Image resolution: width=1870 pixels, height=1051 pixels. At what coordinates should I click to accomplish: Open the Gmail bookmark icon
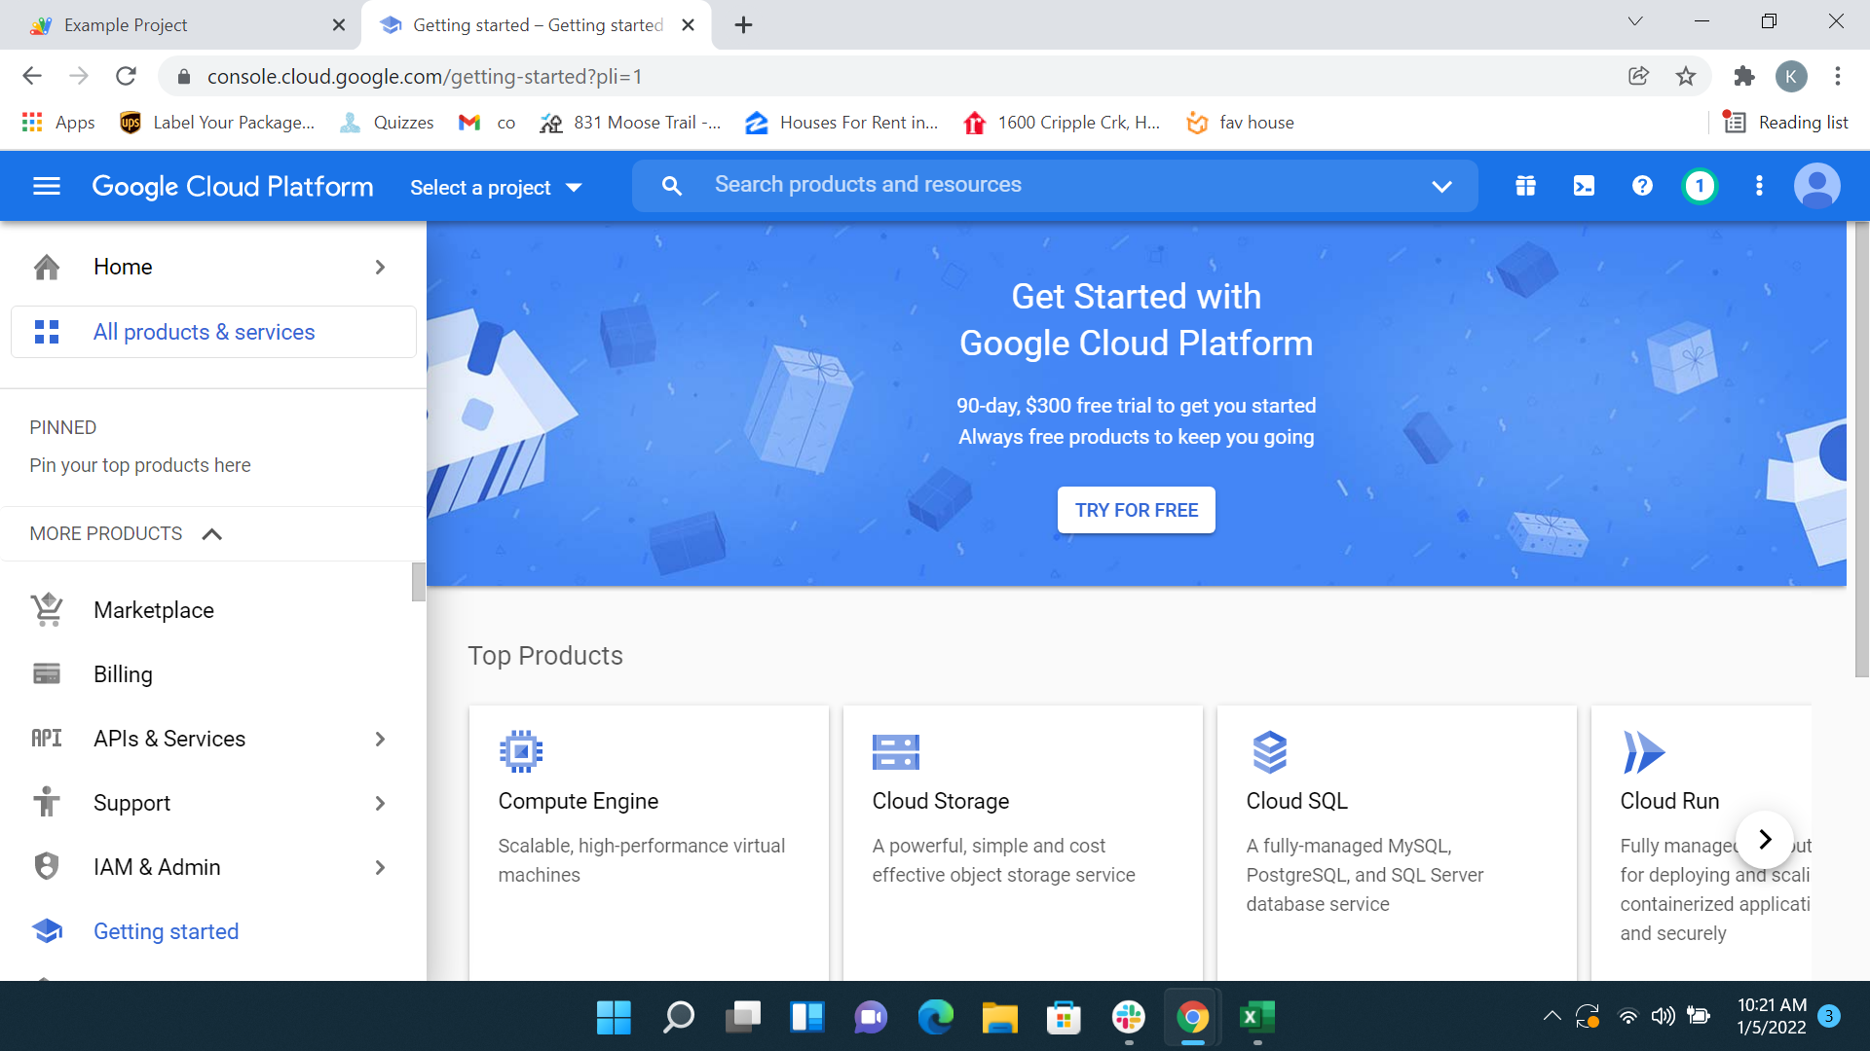469,123
